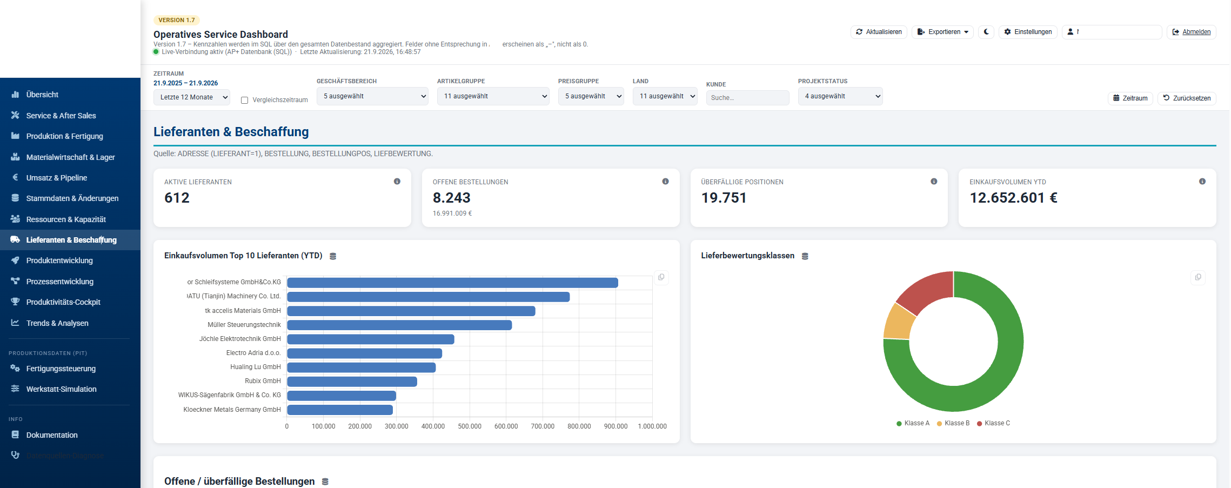Click the info icon on Offene Bestellungen card
This screenshot has height=488, width=1231.
(665, 182)
